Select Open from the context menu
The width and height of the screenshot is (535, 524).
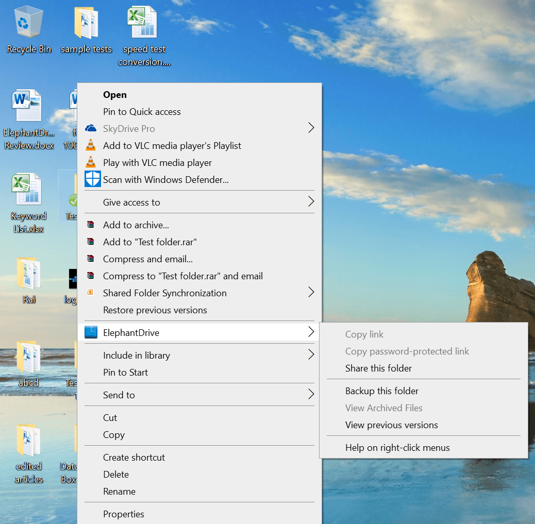click(114, 95)
